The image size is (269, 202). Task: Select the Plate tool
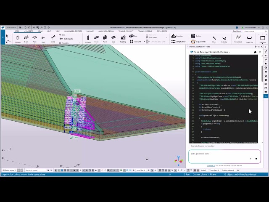coord(34,39)
